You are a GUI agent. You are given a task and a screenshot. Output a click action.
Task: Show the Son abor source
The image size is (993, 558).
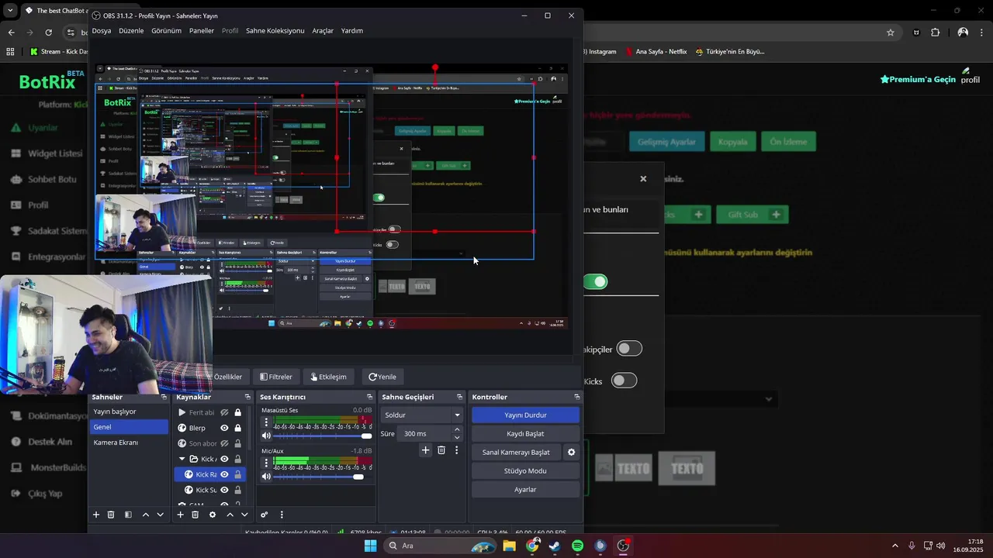(224, 443)
